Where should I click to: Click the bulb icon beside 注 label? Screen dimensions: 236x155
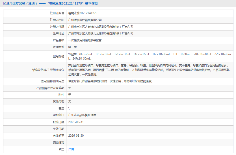tap(60, 149)
